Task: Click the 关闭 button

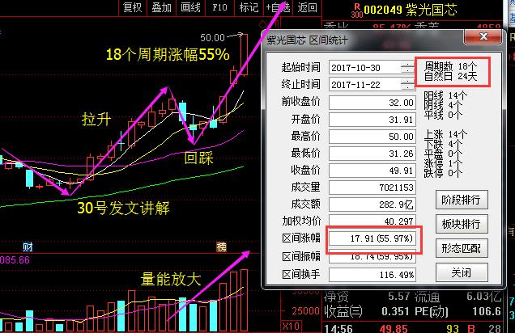Action: [x=462, y=272]
